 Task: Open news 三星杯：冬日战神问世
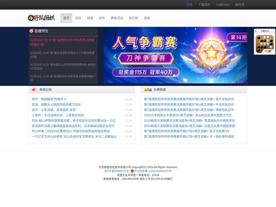pyautogui.click(x=58, y=115)
